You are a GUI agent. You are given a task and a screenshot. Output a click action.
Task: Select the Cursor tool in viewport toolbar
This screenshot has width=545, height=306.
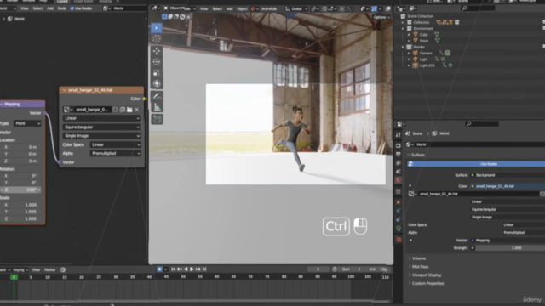[157, 39]
